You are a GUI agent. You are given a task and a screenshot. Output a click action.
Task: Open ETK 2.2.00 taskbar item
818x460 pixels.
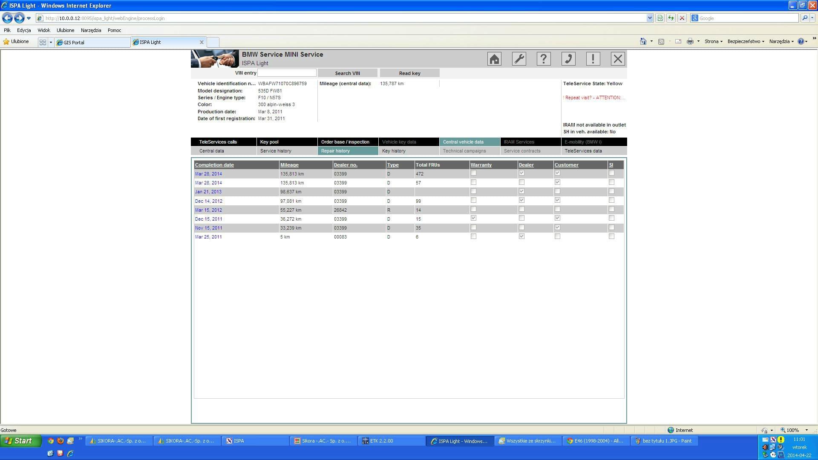pos(391,441)
